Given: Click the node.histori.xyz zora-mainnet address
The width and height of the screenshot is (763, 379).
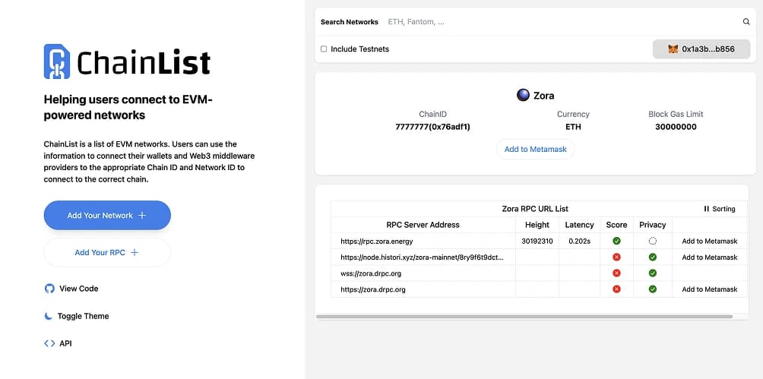Looking at the screenshot, I should [422, 257].
